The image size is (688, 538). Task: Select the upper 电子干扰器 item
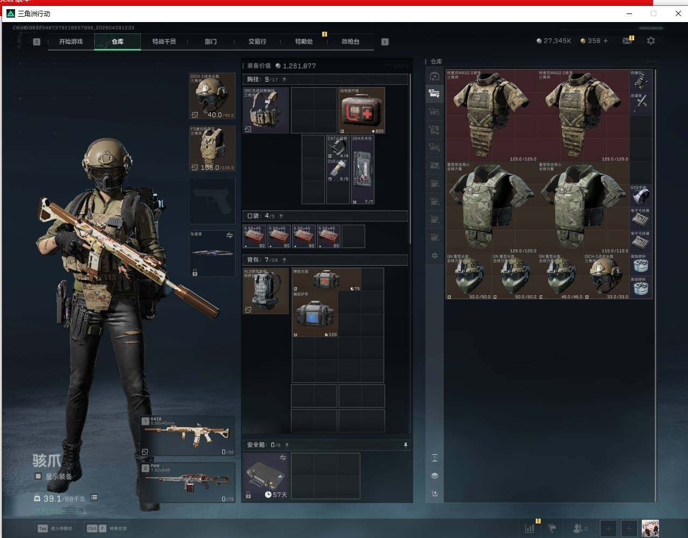coord(641,219)
